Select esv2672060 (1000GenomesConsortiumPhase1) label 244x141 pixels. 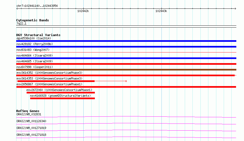(x=59, y=90)
